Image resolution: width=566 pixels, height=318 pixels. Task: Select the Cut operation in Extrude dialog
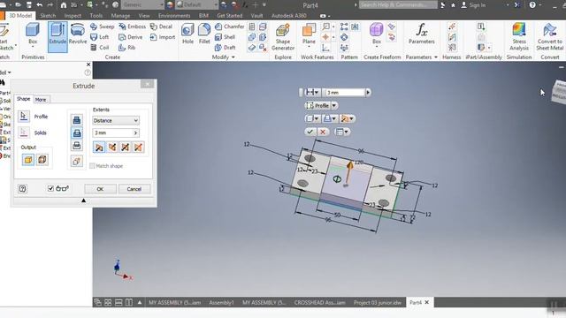[77, 132]
